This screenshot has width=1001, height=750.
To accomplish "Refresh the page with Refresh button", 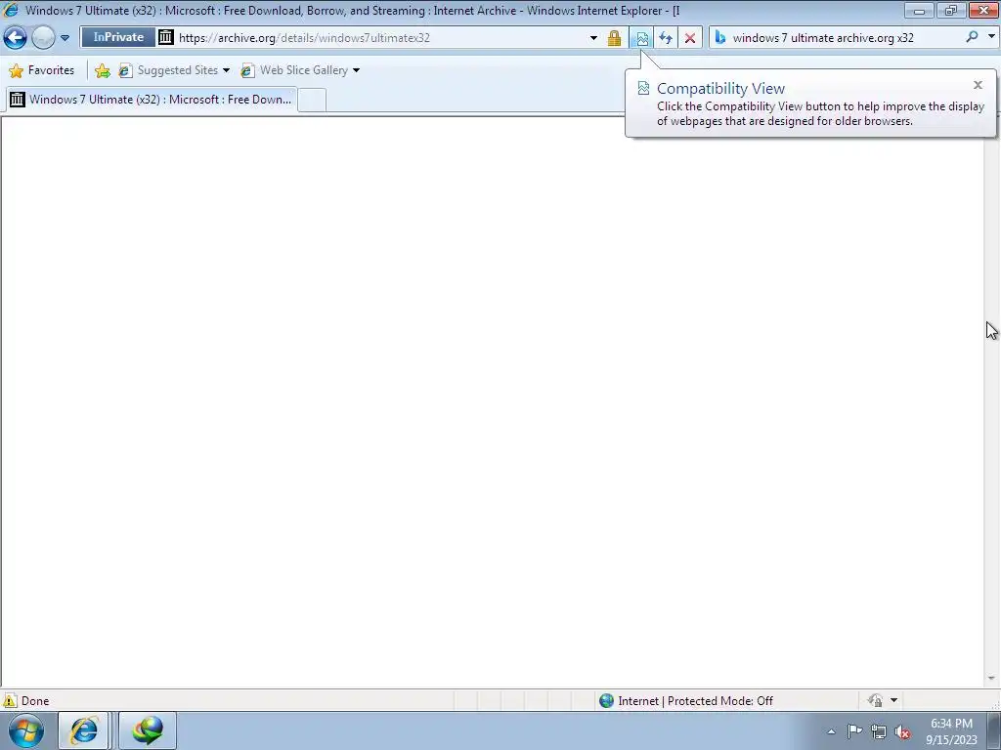I will tap(665, 38).
